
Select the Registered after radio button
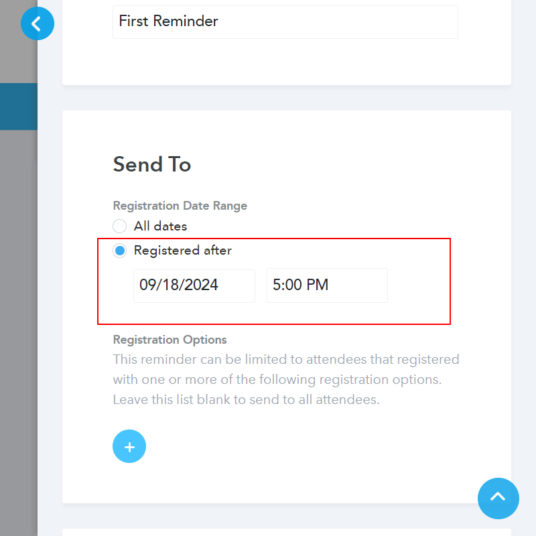120,251
